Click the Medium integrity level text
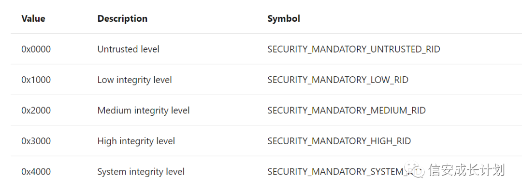Screen dimensions: 522x193 (x=144, y=110)
